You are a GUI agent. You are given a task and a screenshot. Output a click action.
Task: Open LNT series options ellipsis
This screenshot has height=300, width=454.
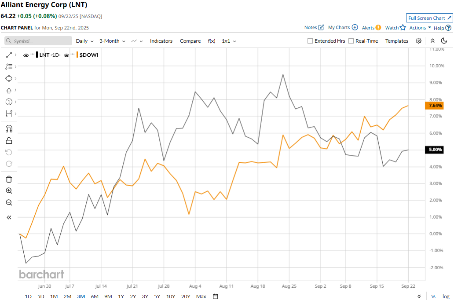[33, 54]
